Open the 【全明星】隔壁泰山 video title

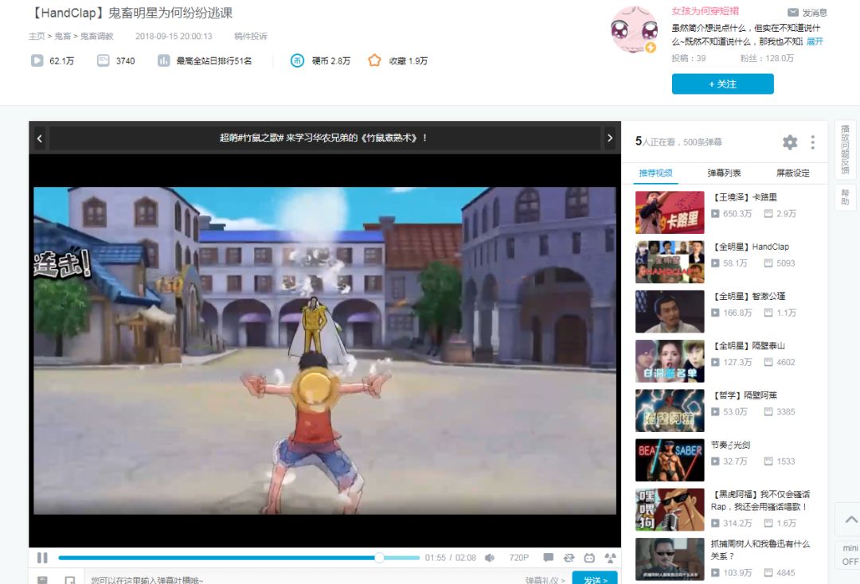(x=748, y=345)
